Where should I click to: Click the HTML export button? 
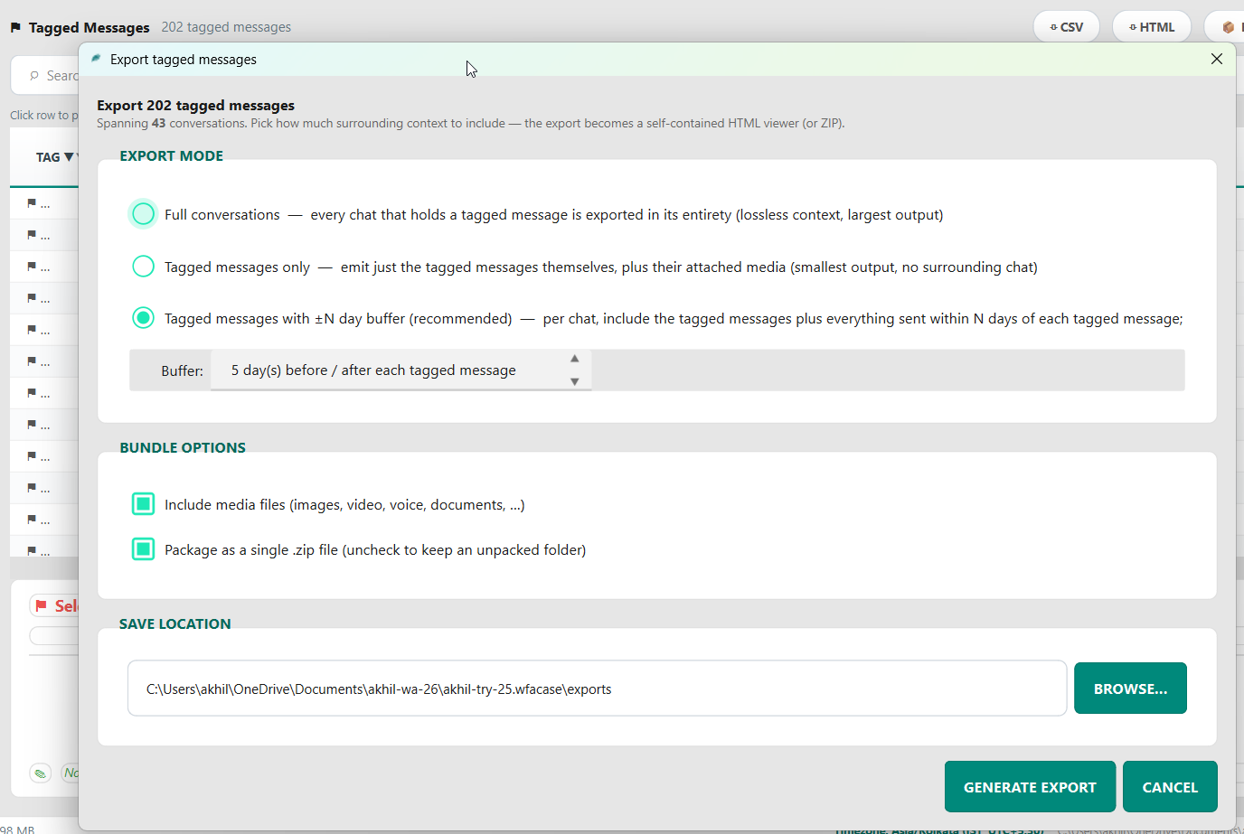pos(1152,27)
